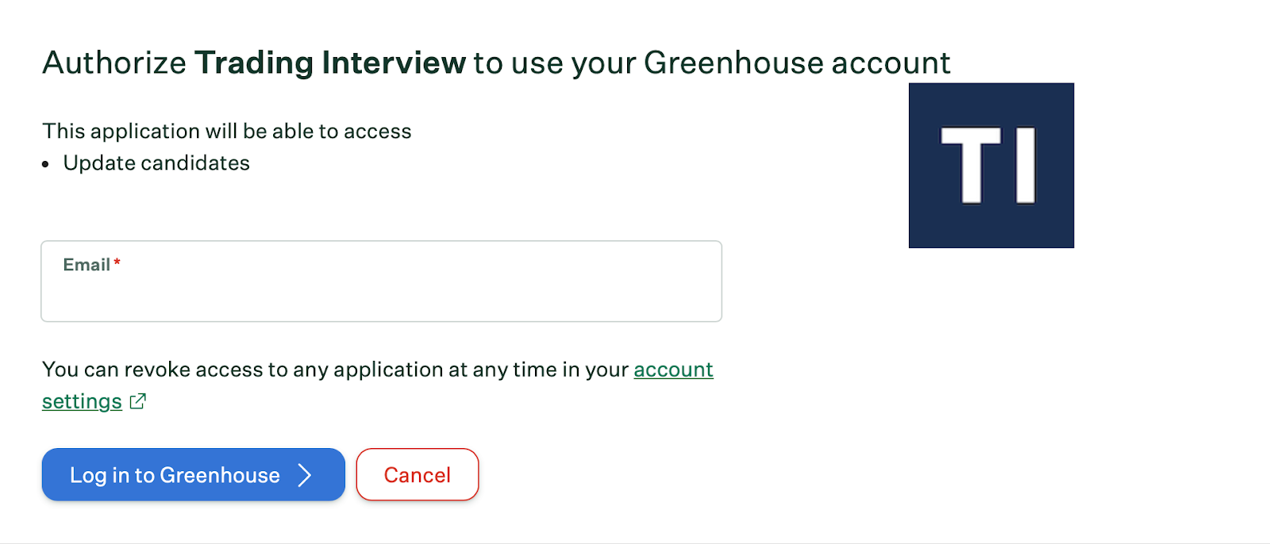1270x544 pixels.
Task: Click the TI Trading Interview logo
Action: (991, 165)
